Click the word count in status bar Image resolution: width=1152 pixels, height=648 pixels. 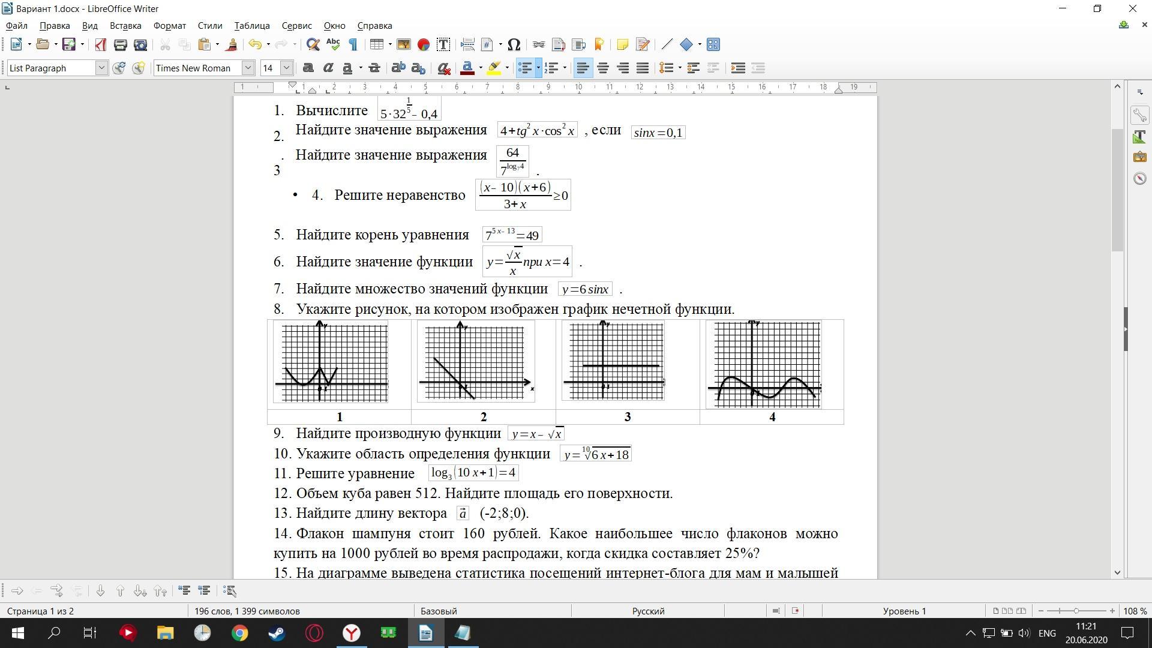247,611
